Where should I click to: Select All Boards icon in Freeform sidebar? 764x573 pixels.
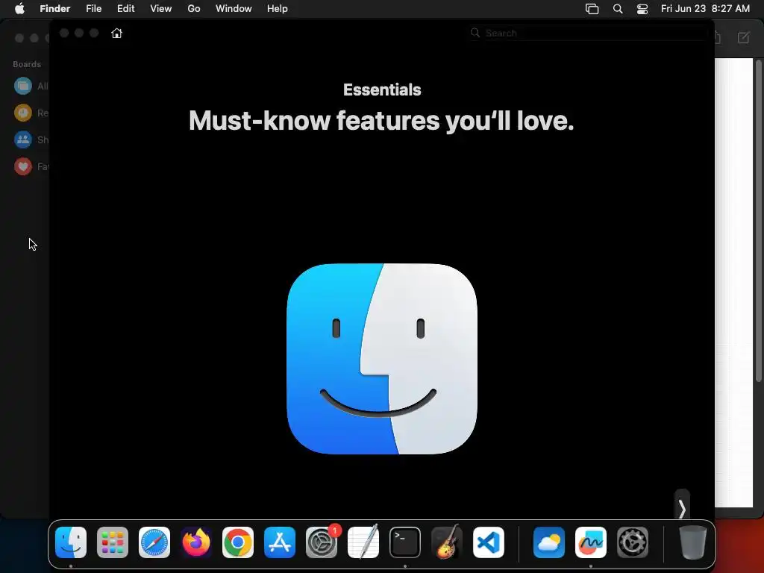(23, 87)
